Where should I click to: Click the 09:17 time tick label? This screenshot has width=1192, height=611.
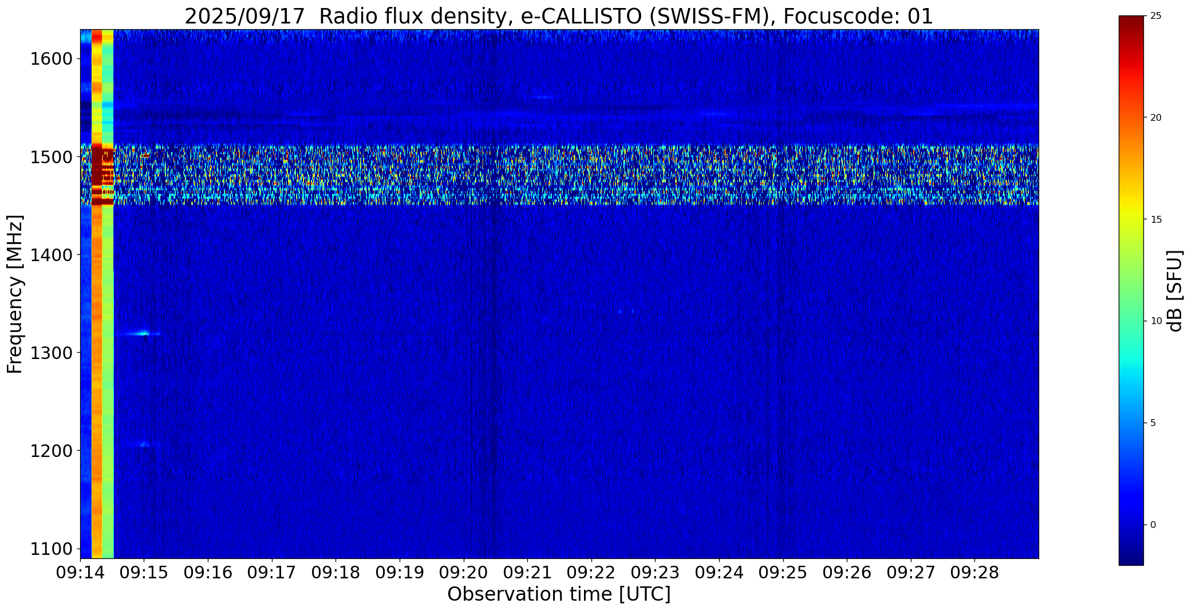[x=272, y=573]
